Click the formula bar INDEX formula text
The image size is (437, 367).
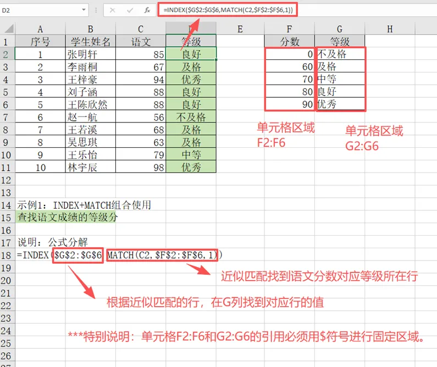point(228,10)
